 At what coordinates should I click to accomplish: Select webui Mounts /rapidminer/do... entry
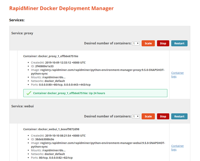pos(48,150)
